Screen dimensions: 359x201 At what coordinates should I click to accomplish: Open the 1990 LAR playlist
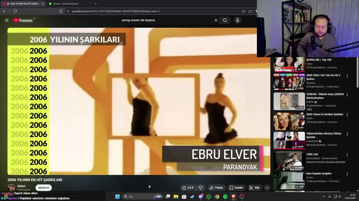[312, 154]
